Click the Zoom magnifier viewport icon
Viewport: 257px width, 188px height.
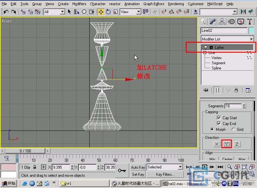[x=230, y=167]
